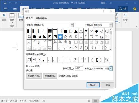The height and width of the screenshot is (103, 139).
Task: Choose the solid black diamond symbol
Action: [96, 31]
